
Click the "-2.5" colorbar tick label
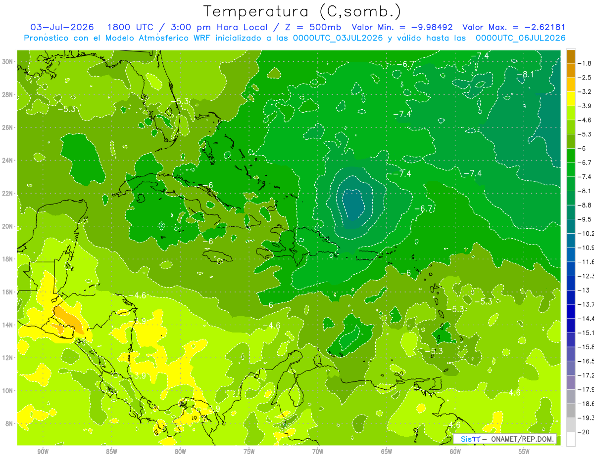585,78
